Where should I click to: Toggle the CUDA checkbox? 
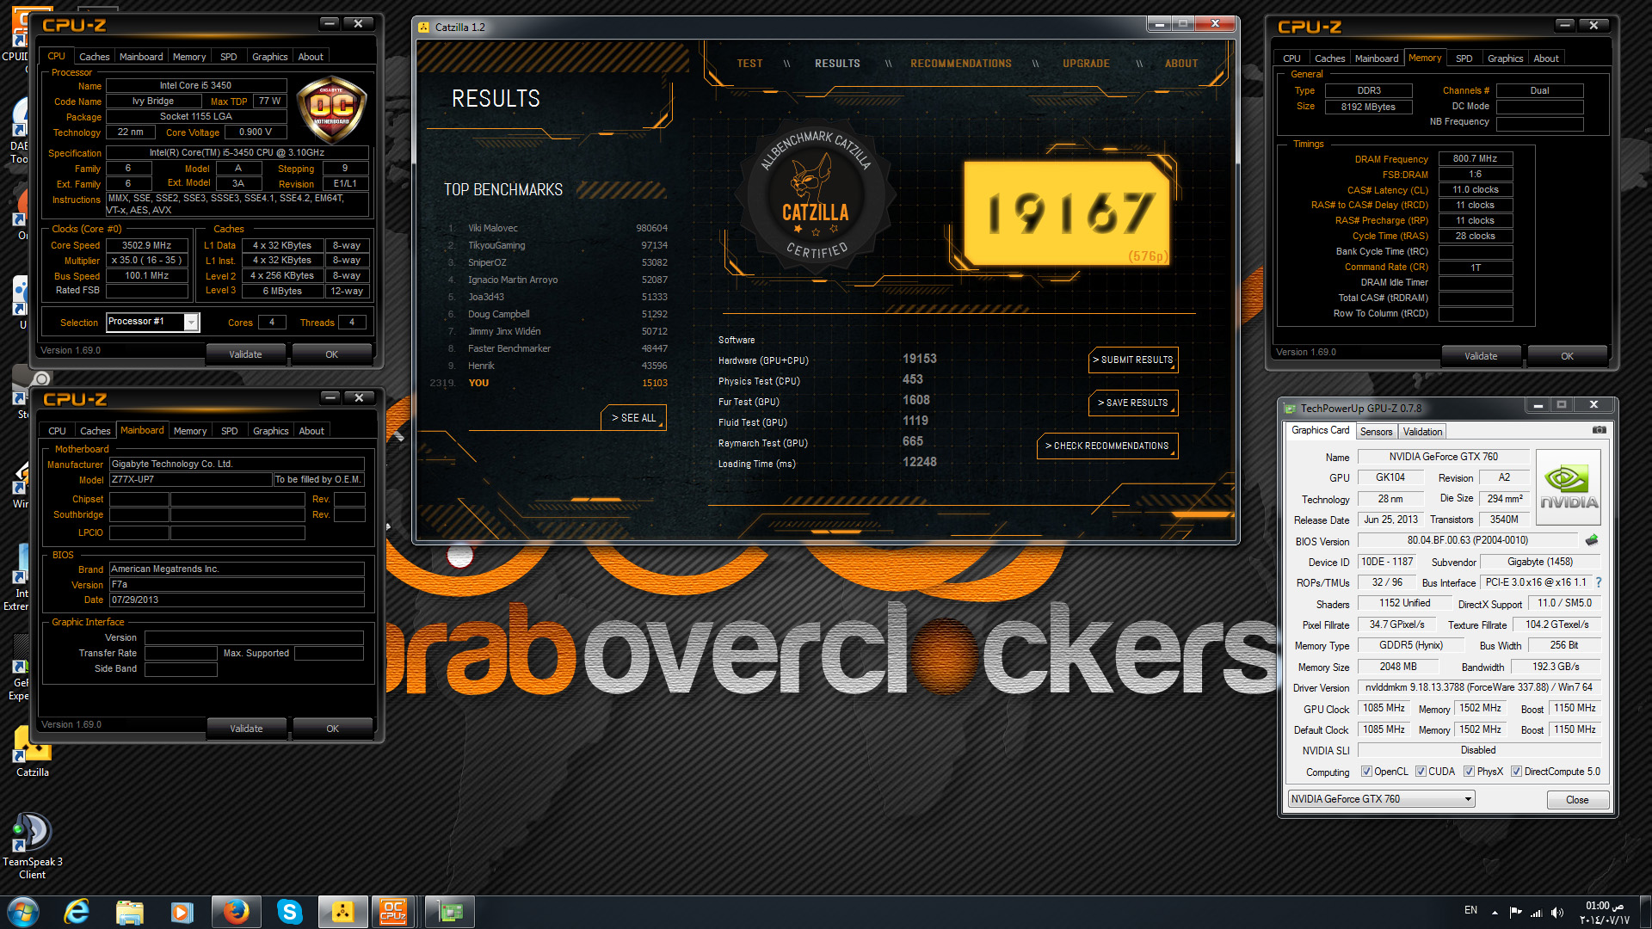pyautogui.click(x=1421, y=772)
